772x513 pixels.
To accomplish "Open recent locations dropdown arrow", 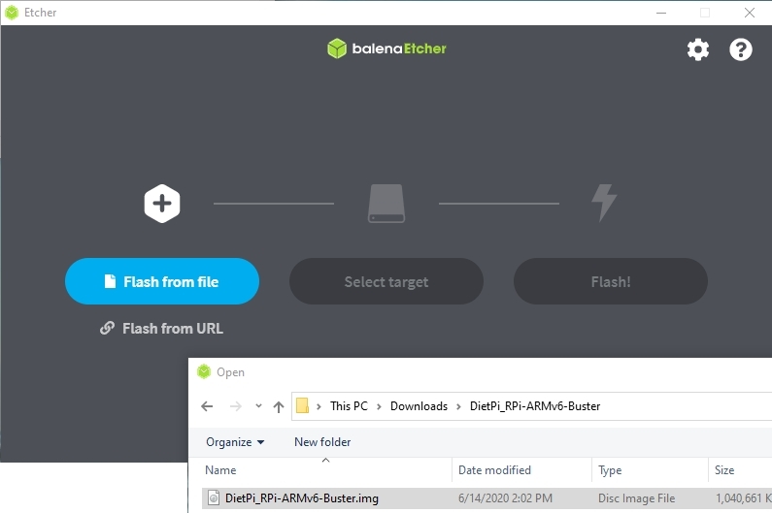I will click(258, 405).
